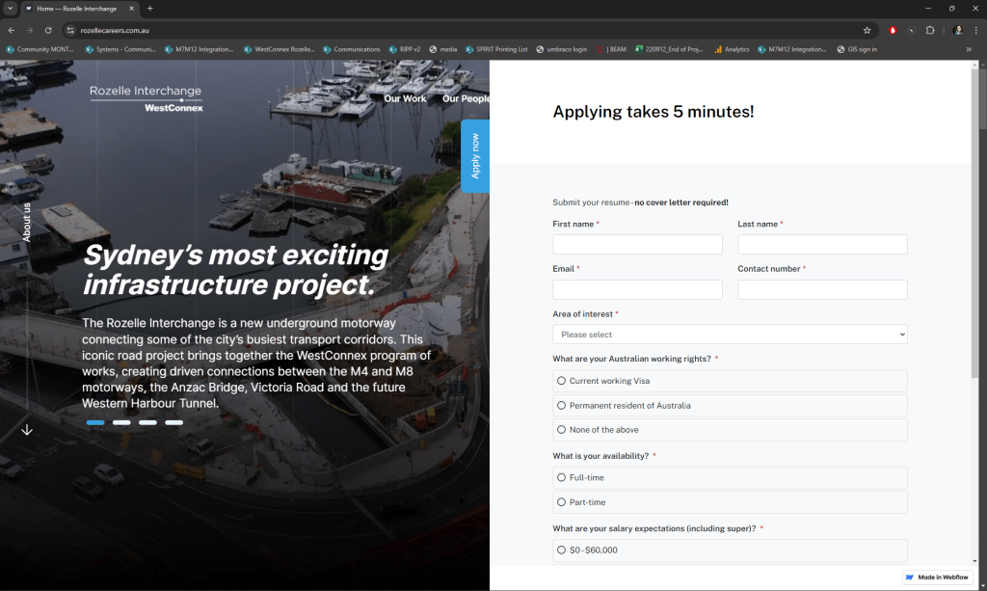Click the Made in Webflow badge
Screen dimensions: 987x591
point(936,577)
